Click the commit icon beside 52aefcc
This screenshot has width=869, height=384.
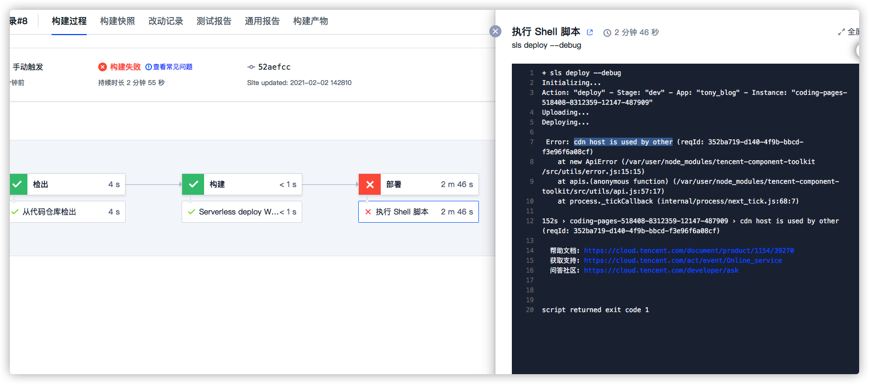click(x=251, y=67)
